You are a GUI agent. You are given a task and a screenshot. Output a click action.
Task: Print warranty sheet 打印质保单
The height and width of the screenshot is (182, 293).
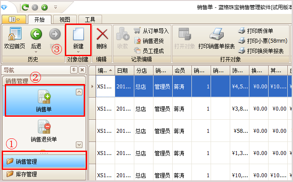click(256, 31)
